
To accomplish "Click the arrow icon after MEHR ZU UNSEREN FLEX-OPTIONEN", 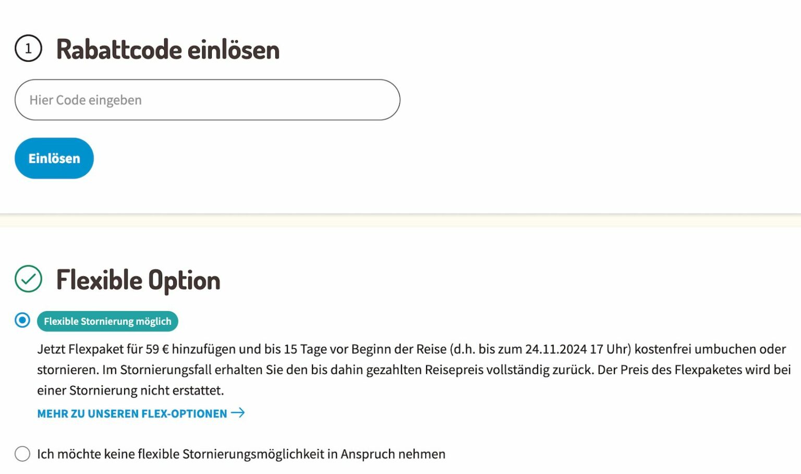I will (x=239, y=413).
